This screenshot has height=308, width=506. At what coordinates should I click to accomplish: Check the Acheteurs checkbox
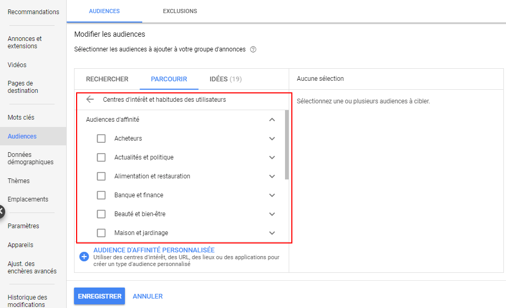[101, 139]
